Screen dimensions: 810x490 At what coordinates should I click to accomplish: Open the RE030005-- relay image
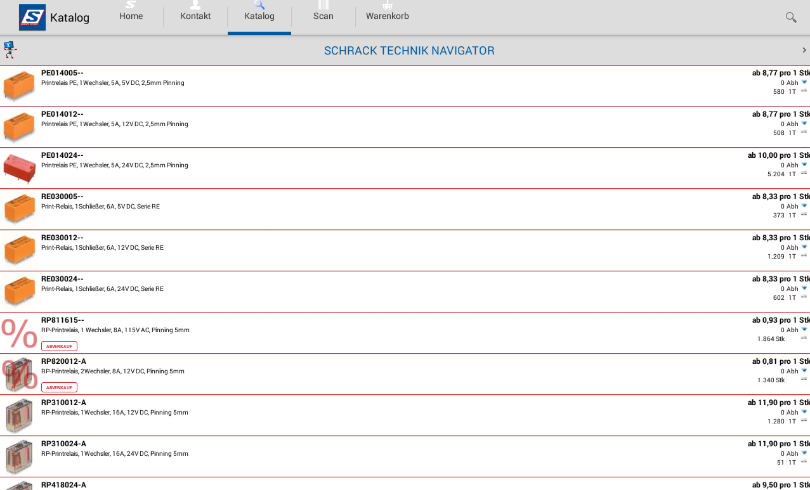point(19,209)
